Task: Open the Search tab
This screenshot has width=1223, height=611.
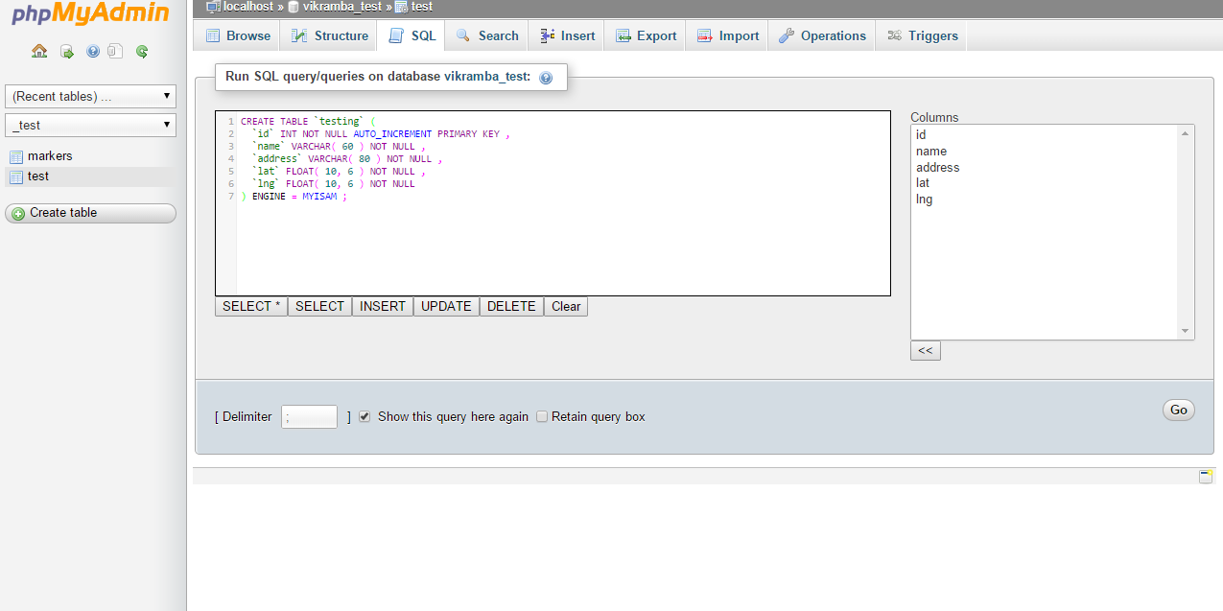Action: [487, 35]
